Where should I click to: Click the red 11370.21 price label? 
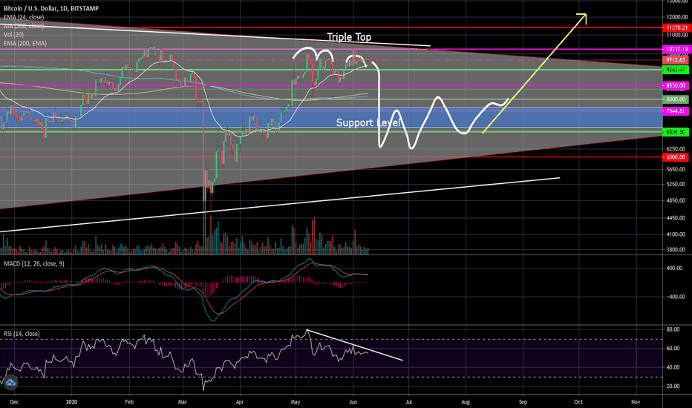tap(676, 27)
